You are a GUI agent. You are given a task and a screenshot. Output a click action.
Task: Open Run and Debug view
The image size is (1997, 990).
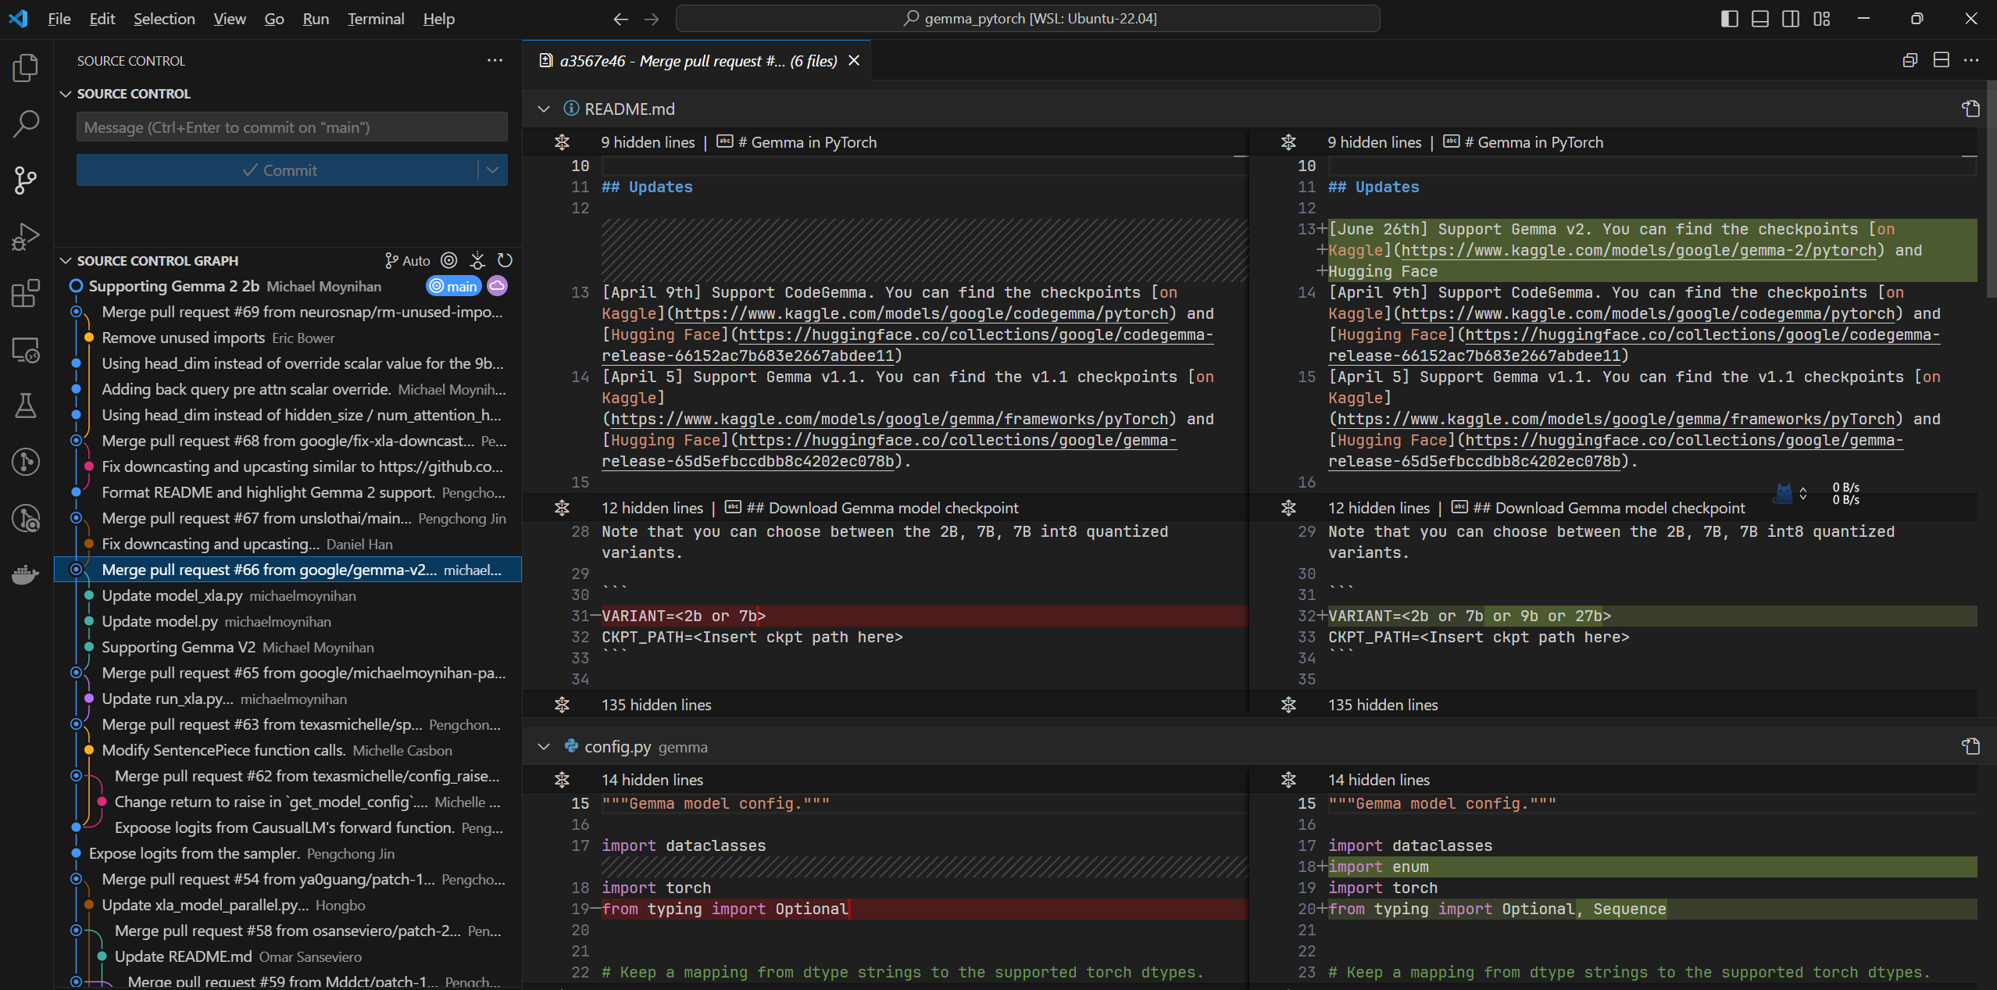25,236
